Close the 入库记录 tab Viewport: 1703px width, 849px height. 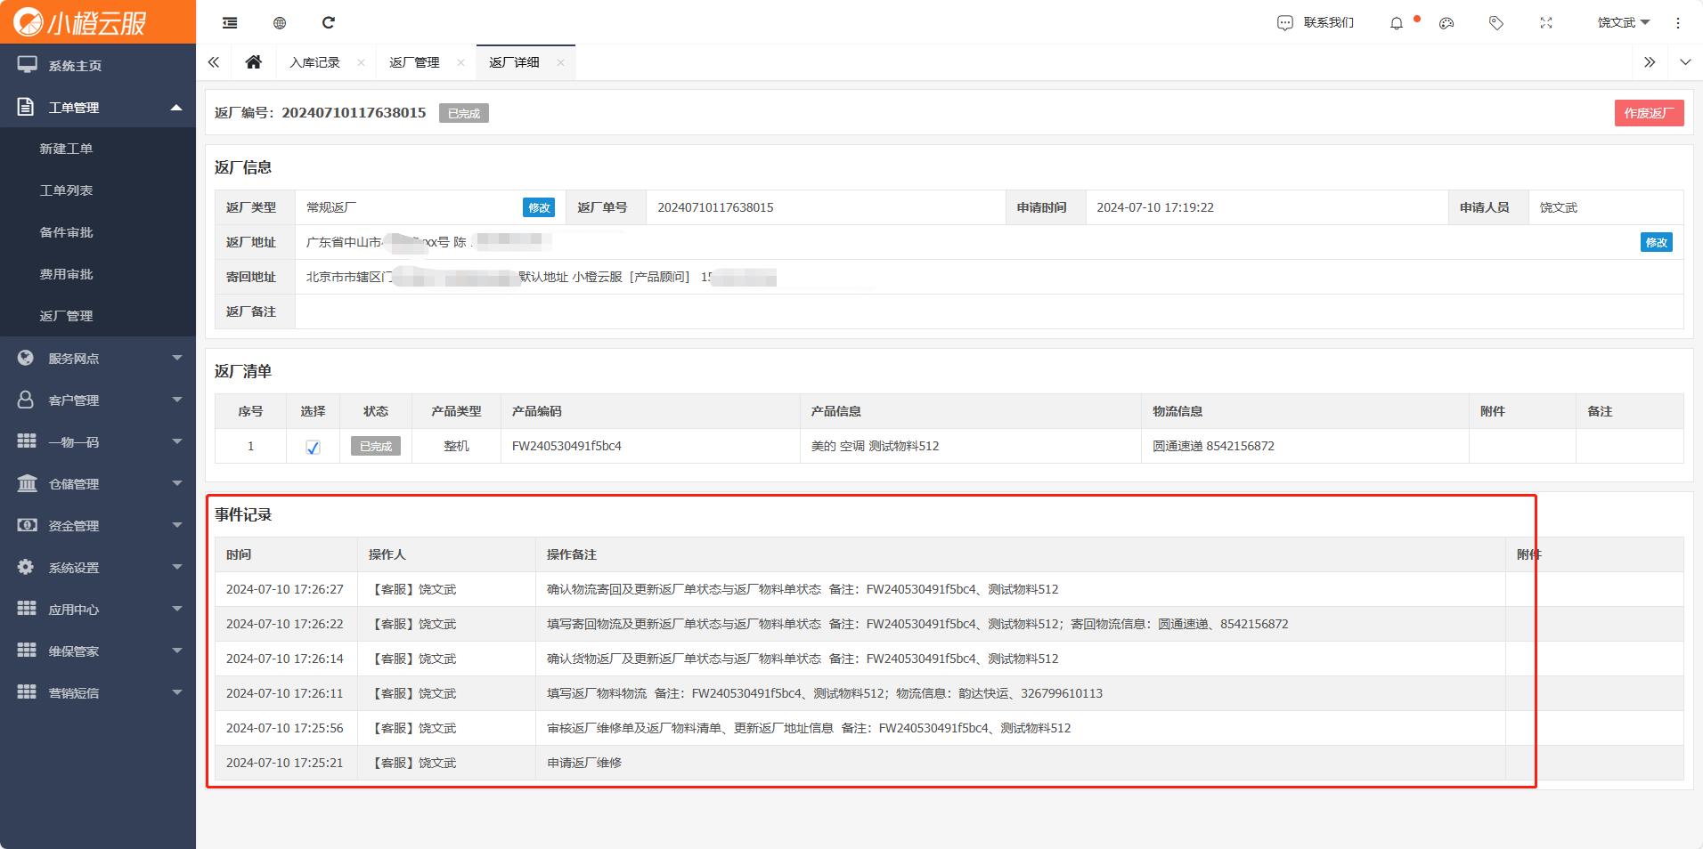(361, 62)
